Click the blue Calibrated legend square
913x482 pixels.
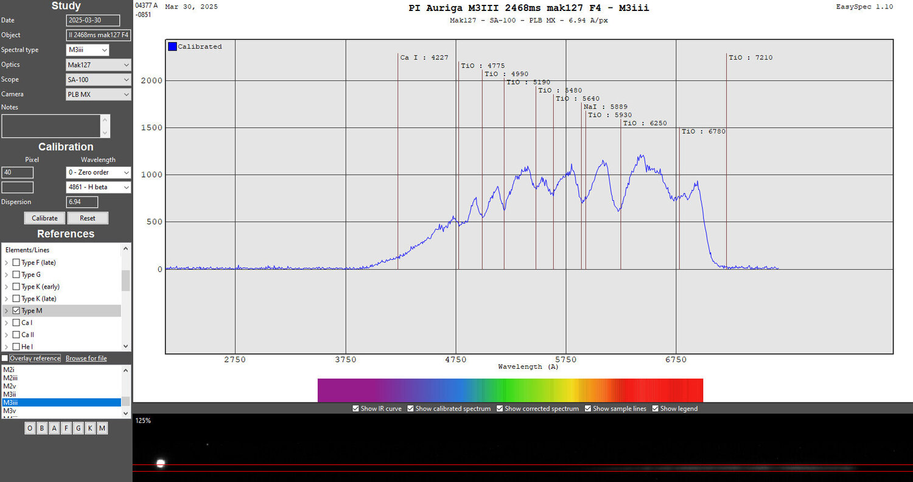pyautogui.click(x=172, y=46)
